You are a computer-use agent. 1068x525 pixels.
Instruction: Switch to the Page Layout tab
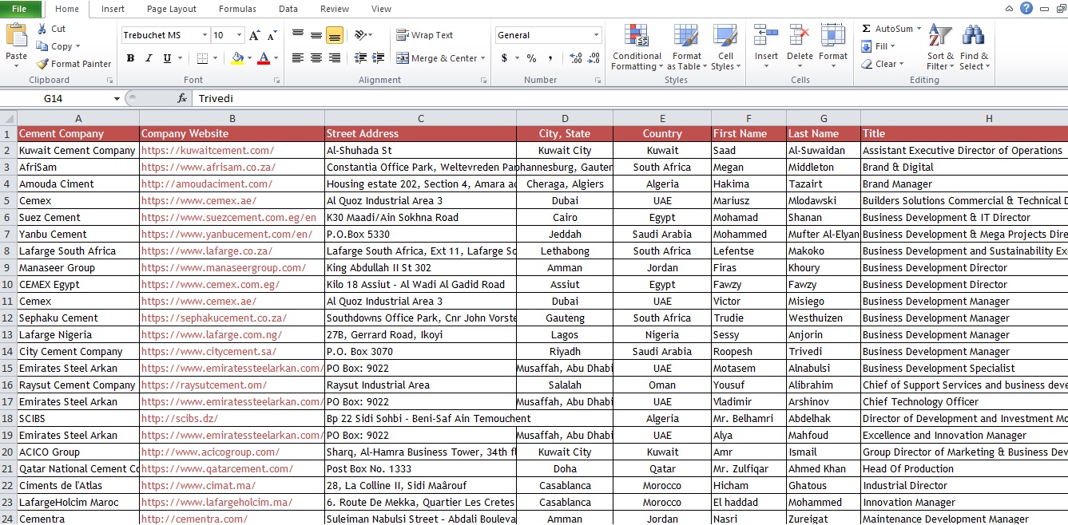coord(171,9)
